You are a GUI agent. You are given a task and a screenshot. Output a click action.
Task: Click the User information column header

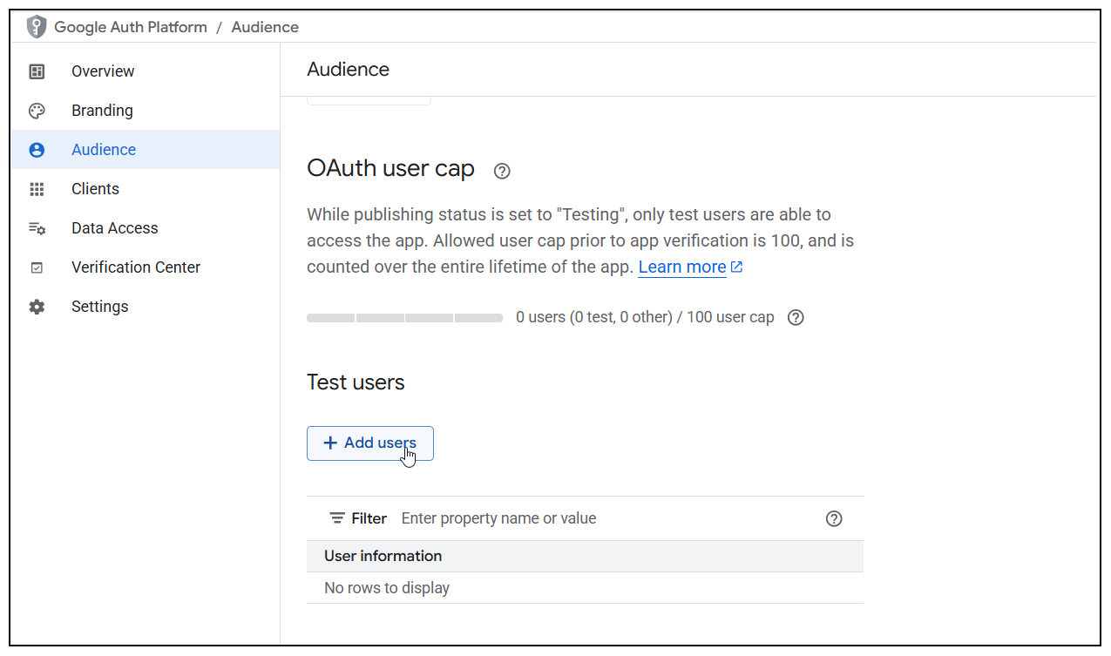pyautogui.click(x=383, y=556)
